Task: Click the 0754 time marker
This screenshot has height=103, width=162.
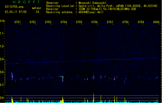Action: click(64, 22)
